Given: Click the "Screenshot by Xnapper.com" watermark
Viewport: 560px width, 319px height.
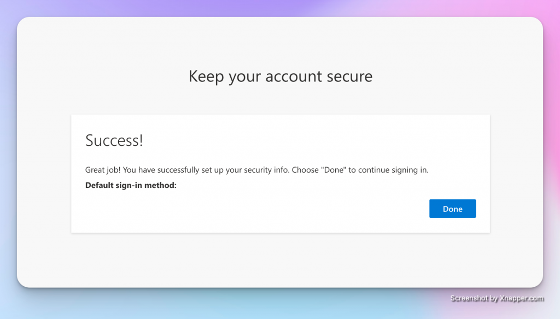Looking at the screenshot, I should 497,298.
